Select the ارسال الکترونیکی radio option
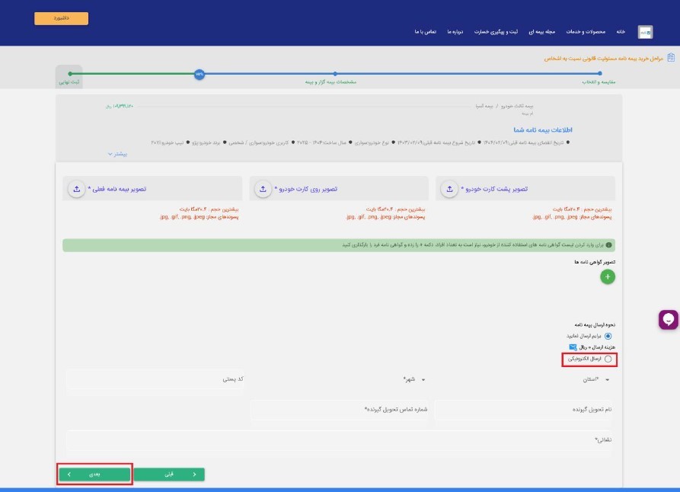This screenshot has width=680, height=492. [608, 359]
